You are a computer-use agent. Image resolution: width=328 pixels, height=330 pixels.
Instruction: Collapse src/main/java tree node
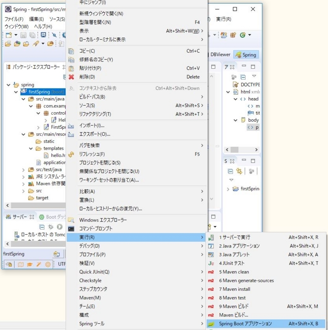coord(24,99)
